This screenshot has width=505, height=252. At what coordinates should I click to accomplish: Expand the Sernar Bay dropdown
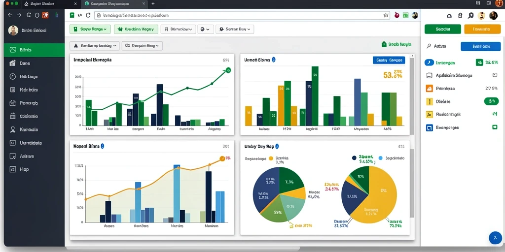pyautogui.click(x=235, y=29)
